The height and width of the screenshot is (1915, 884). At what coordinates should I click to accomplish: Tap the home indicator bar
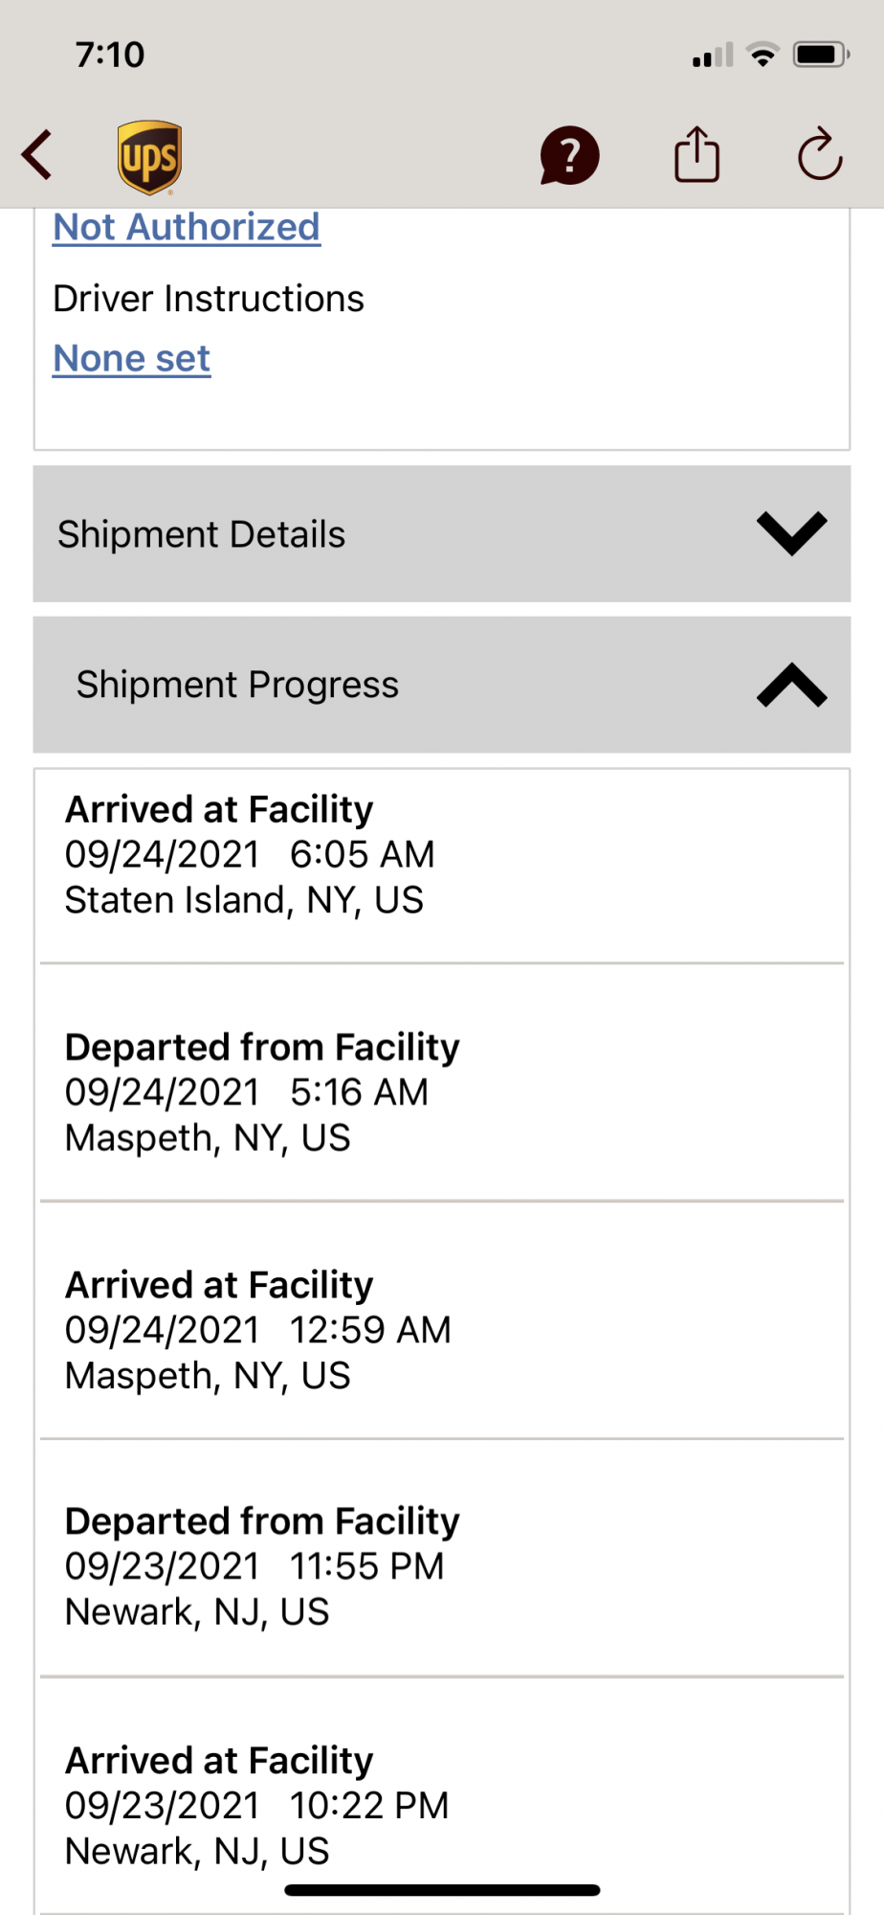click(442, 1890)
